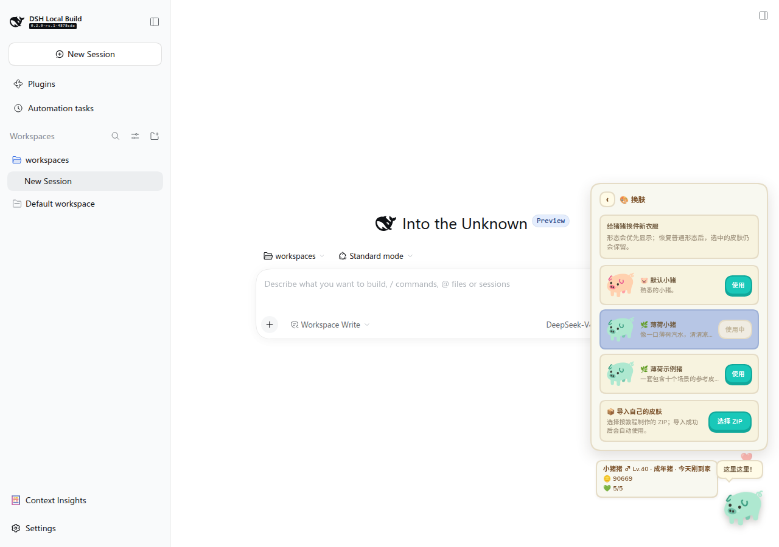Viewport: 779px width, 547px height.
Task: Use the 默认小猪 skin
Action: pos(738,285)
